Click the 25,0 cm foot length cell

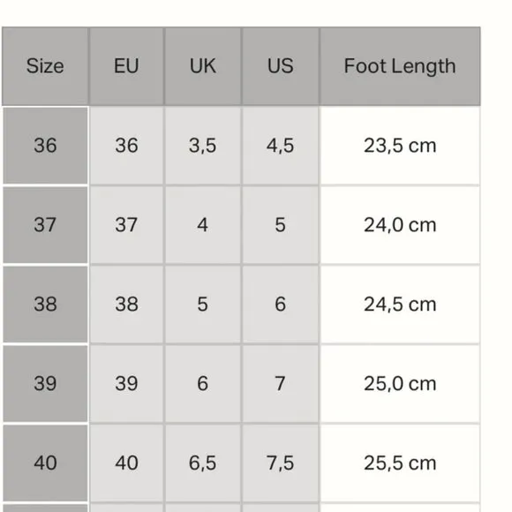tap(400, 384)
